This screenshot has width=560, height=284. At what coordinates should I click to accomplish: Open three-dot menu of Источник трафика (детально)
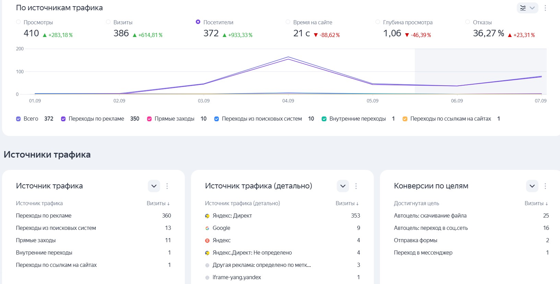click(356, 186)
